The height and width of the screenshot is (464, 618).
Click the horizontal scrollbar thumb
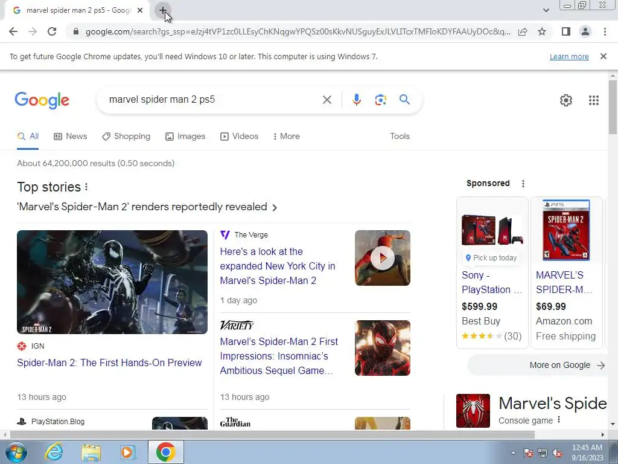click(272, 434)
